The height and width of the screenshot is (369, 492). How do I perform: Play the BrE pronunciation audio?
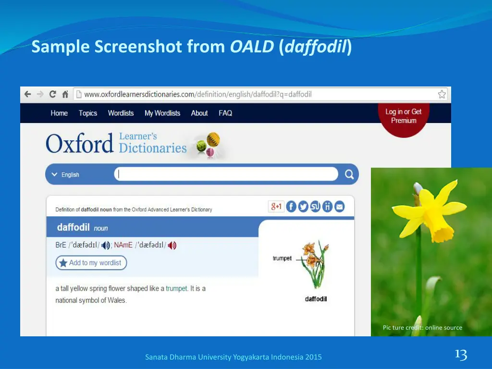pos(105,246)
